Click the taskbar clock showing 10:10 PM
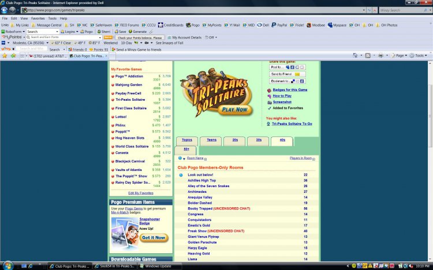The height and width of the screenshot is (270, 433). tap(423, 266)
